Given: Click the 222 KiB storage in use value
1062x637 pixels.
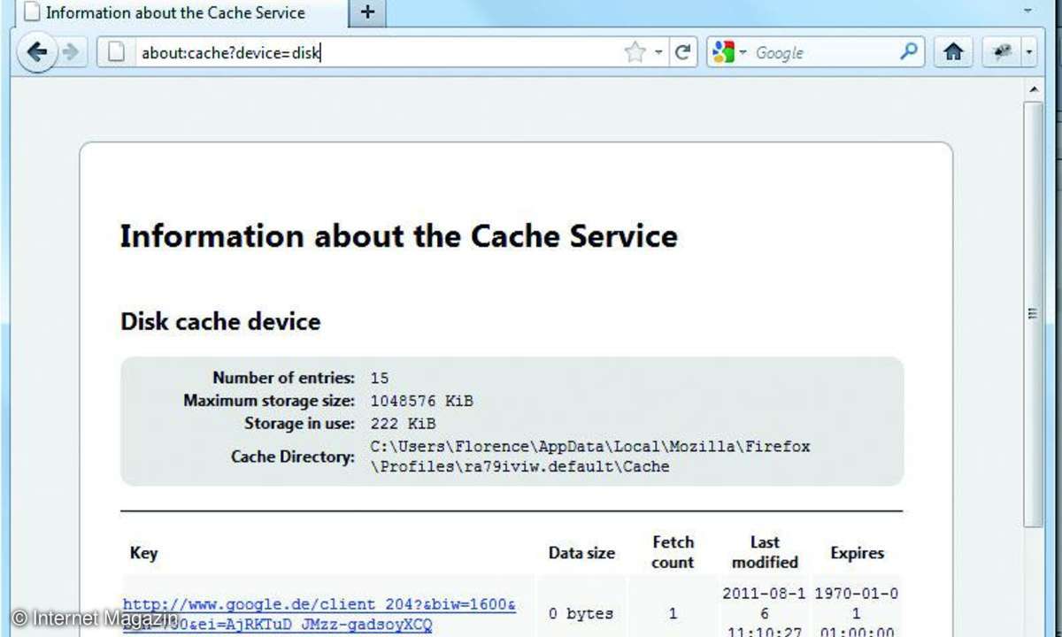Looking at the screenshot, I should coord(403,424).
